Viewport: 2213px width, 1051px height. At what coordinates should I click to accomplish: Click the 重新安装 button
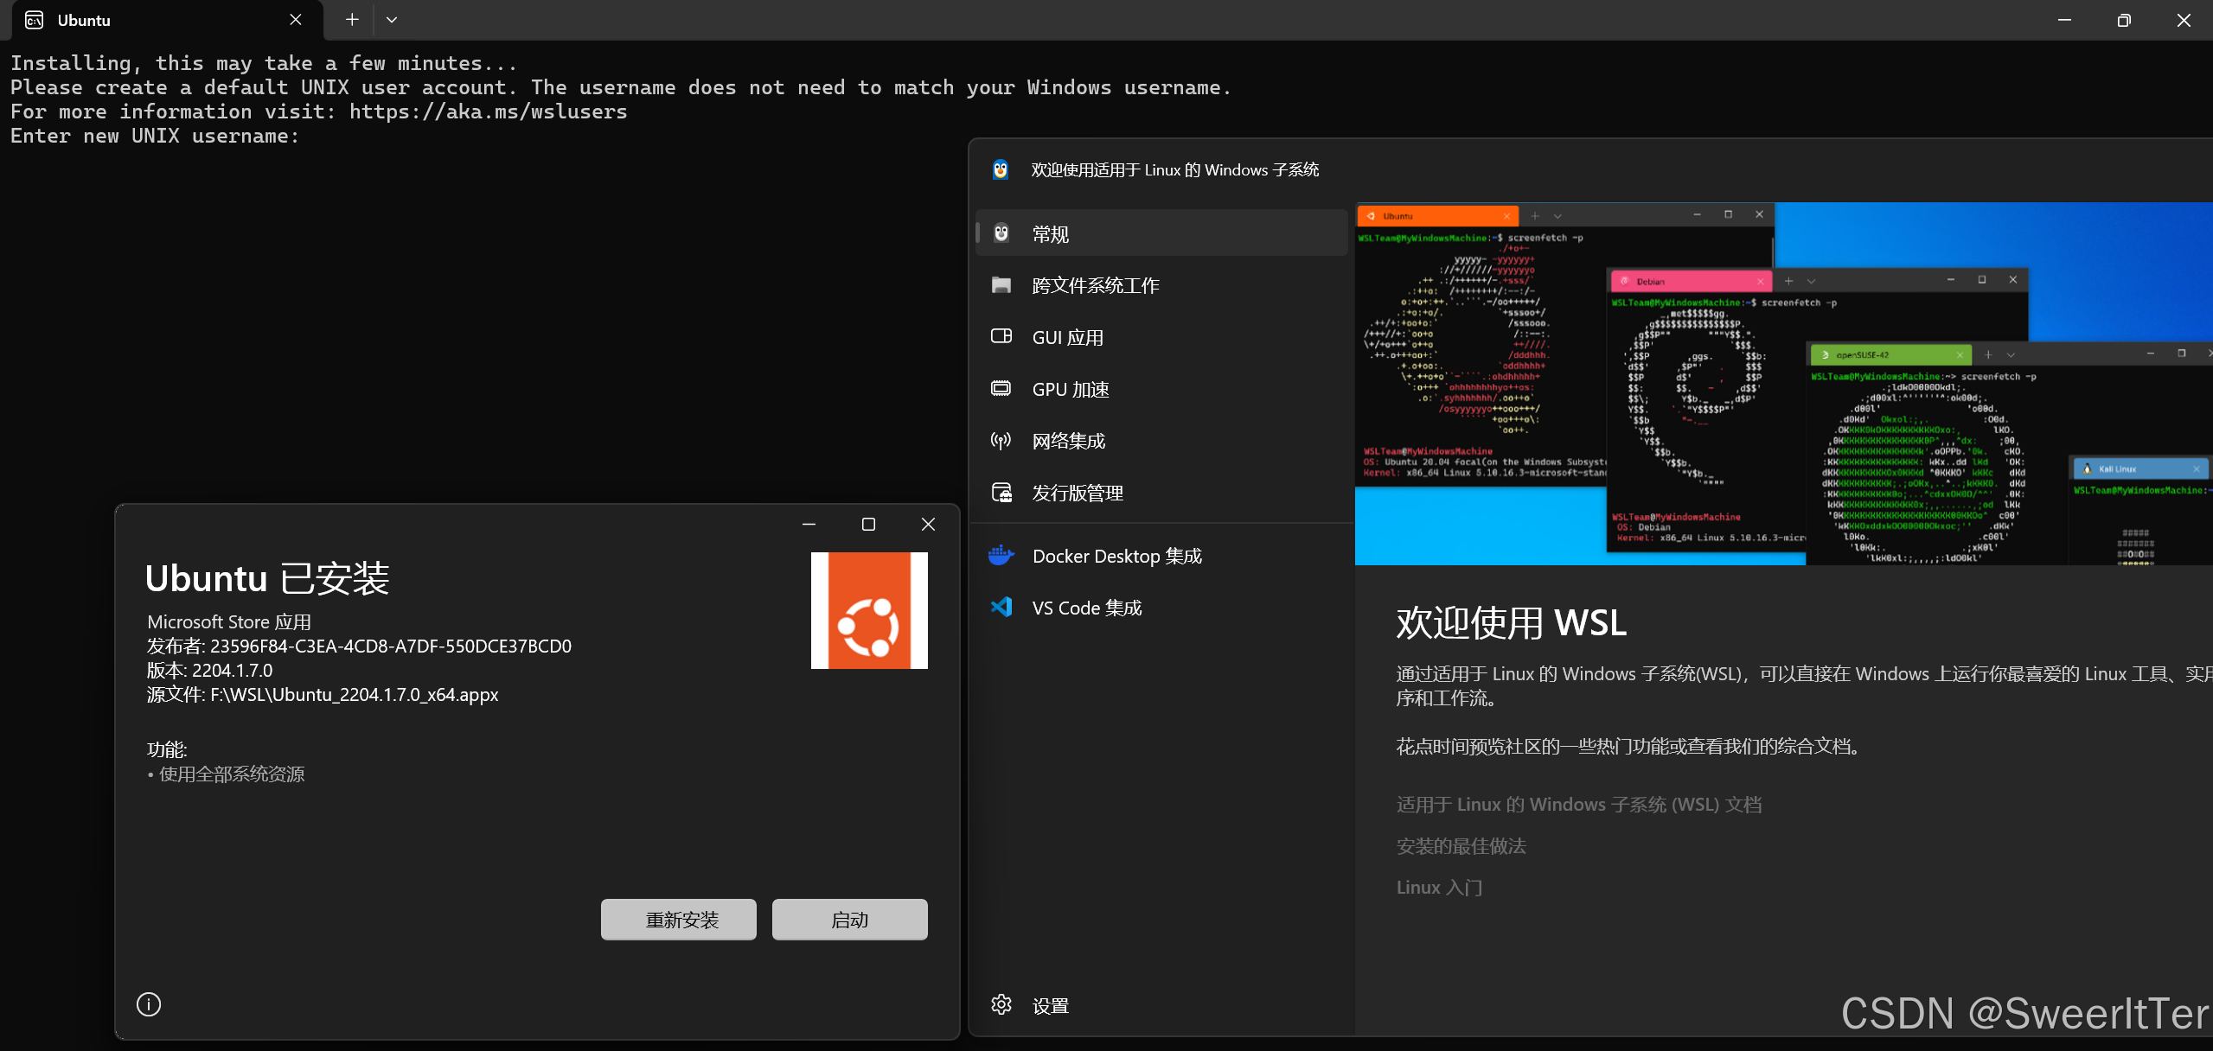point(678,919)
